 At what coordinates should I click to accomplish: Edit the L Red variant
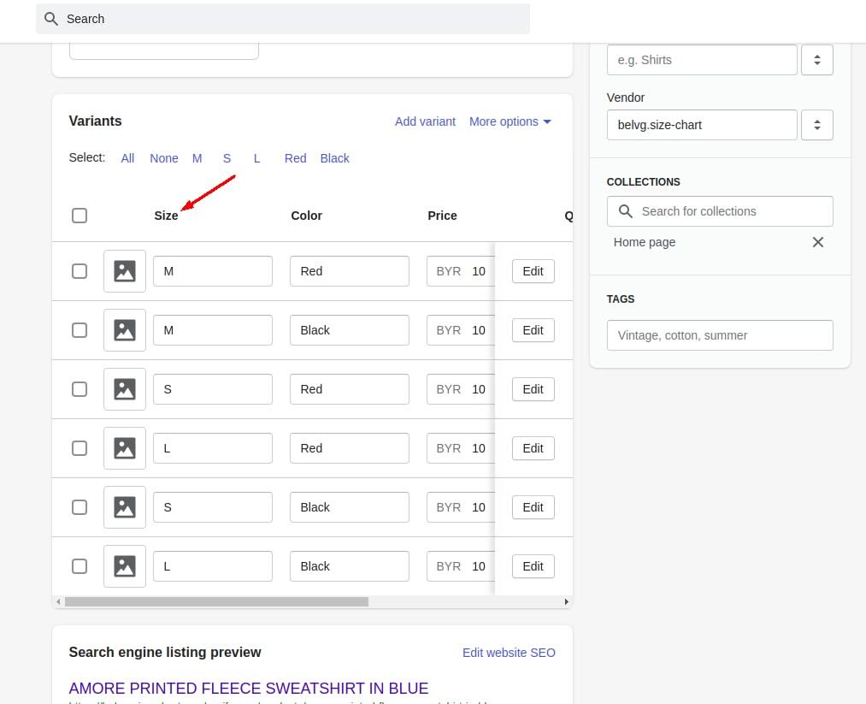(x=533, y=448)
